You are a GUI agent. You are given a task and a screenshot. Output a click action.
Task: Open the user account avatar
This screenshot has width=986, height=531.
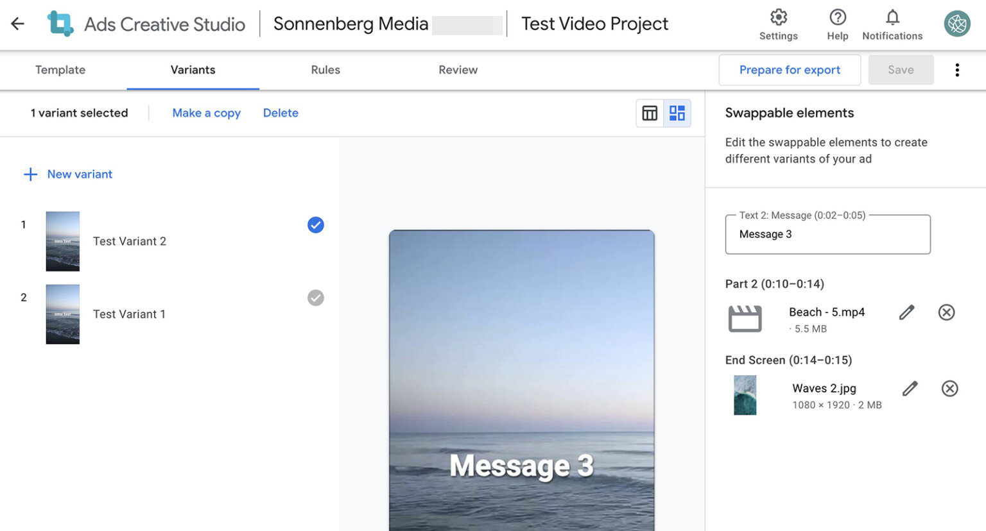956,24
